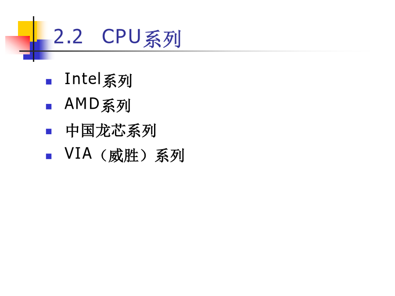Screen dimensions: 395x296
Task: Click the blue bullet beside VIA系列
Action: tap(49, 156)
